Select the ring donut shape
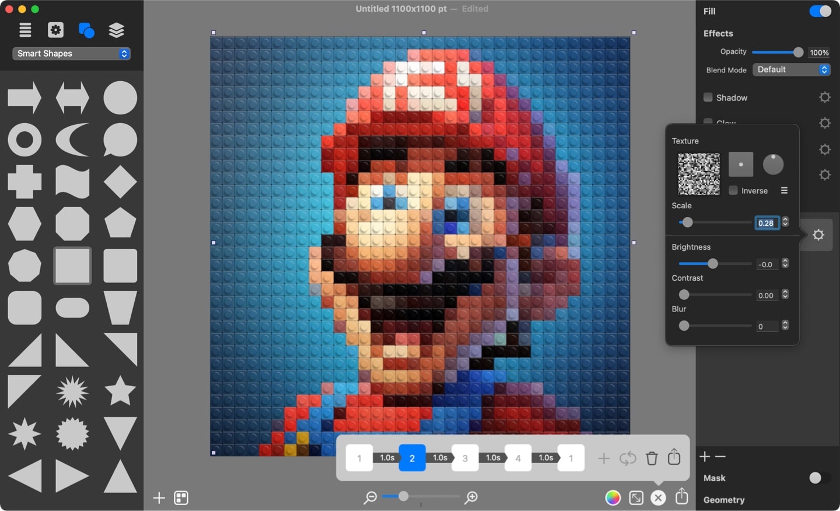This screenshot has width=840, height=511. [24, 140]
